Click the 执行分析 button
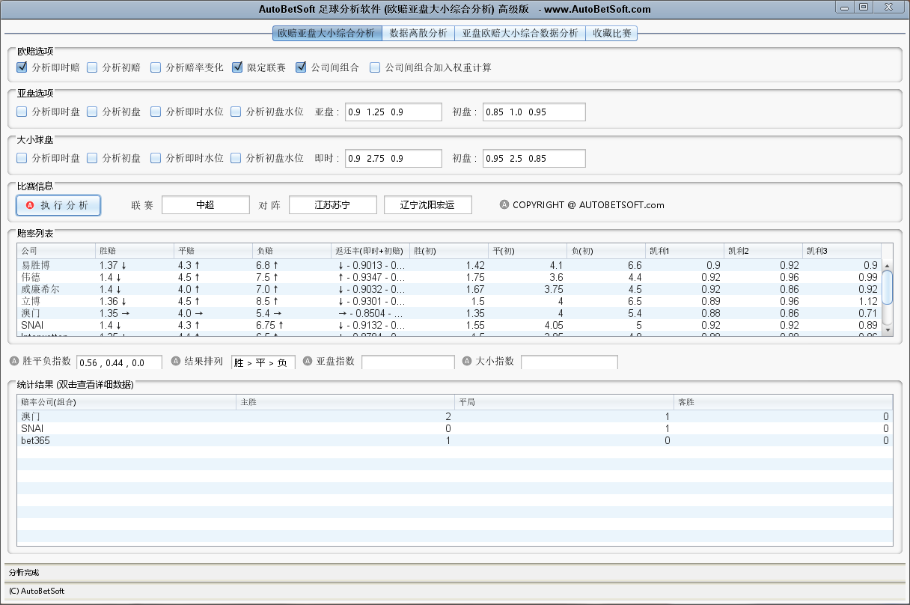The image size is (910, 605). (x=58, y=205)
